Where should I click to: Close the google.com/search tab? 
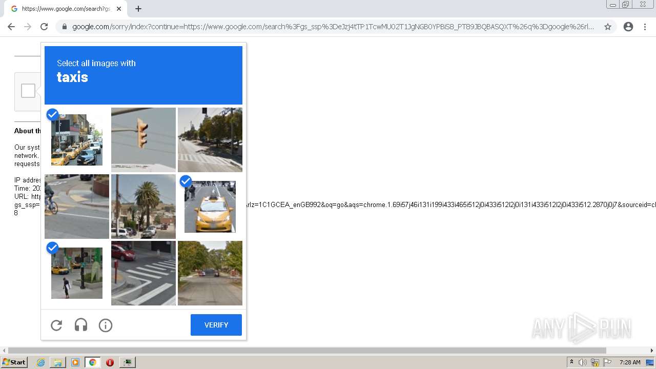(119, 9)
